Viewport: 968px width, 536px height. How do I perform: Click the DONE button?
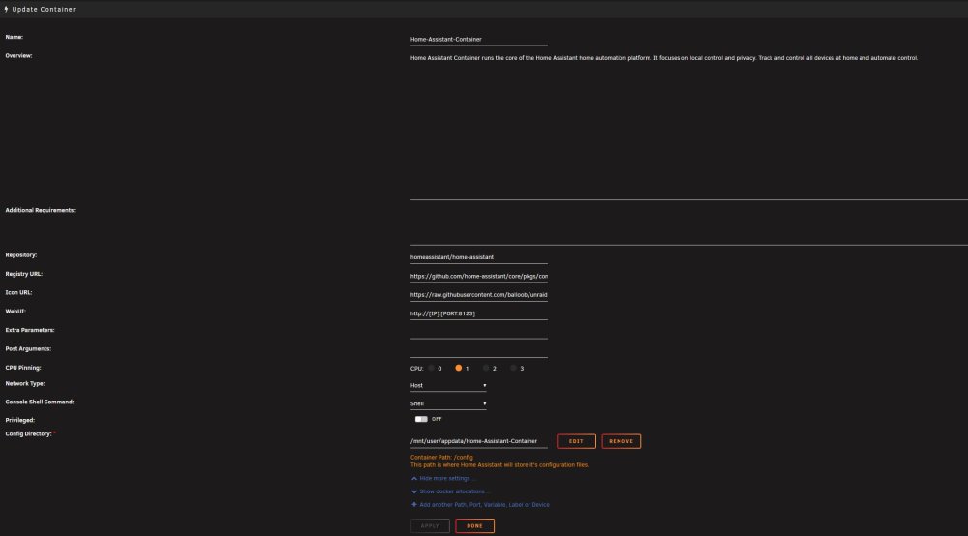click(474, 526)
